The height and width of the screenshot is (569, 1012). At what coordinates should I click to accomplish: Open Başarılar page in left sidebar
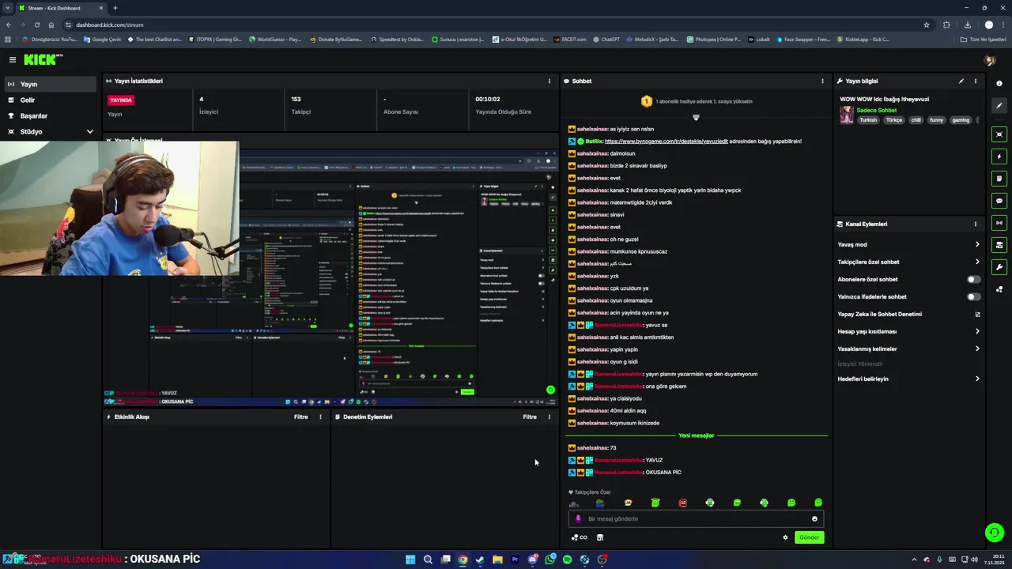51,115
